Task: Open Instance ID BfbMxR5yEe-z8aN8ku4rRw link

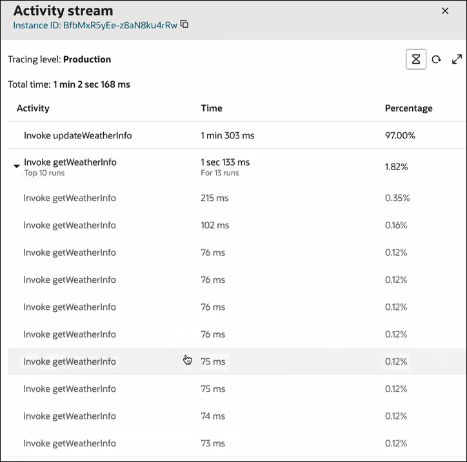Action: click(x=95, y=25)
